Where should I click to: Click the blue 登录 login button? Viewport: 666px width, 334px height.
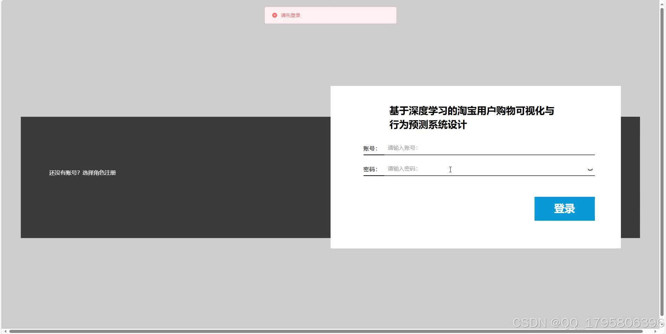point(564,209)
